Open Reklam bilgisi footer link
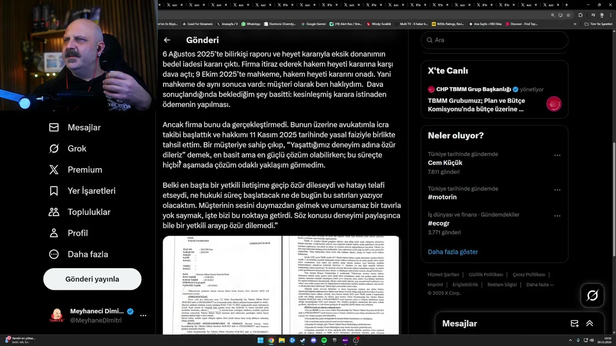616x346 pixels. pos(502,284)
